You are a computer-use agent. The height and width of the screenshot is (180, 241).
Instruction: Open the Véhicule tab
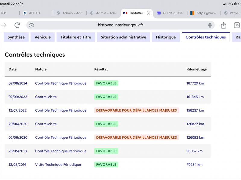42,37
